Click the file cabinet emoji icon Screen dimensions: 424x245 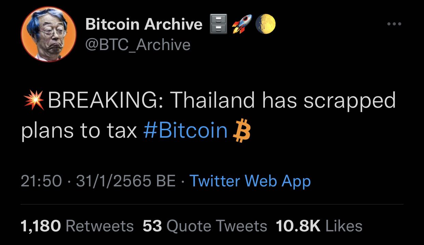(218, 25)
